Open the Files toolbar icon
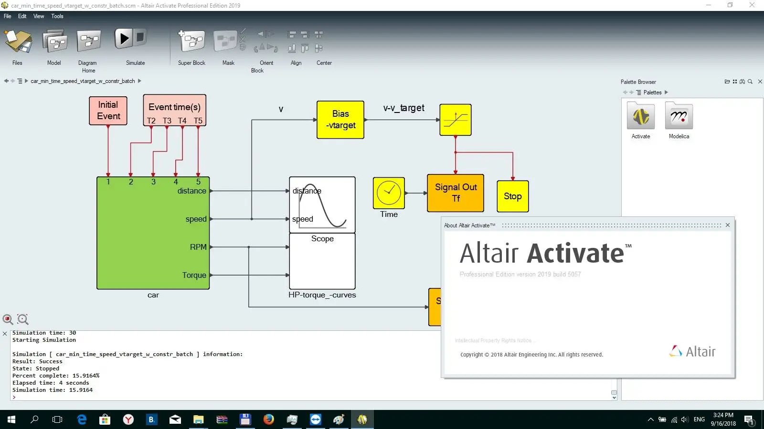The width and height of the screenshot is (764, 429). [18, 41]
